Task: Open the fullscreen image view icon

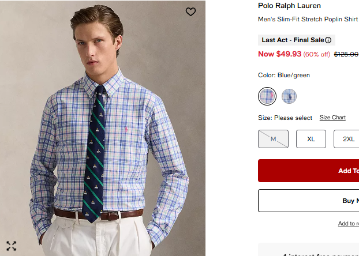Action: click(x=12, y=246)
